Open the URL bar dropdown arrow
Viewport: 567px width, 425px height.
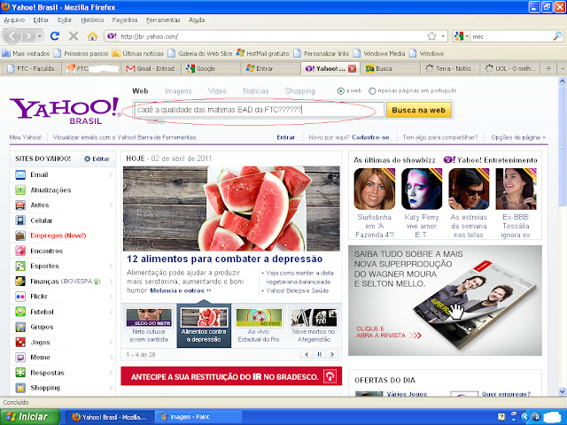(x=443, y=36)
